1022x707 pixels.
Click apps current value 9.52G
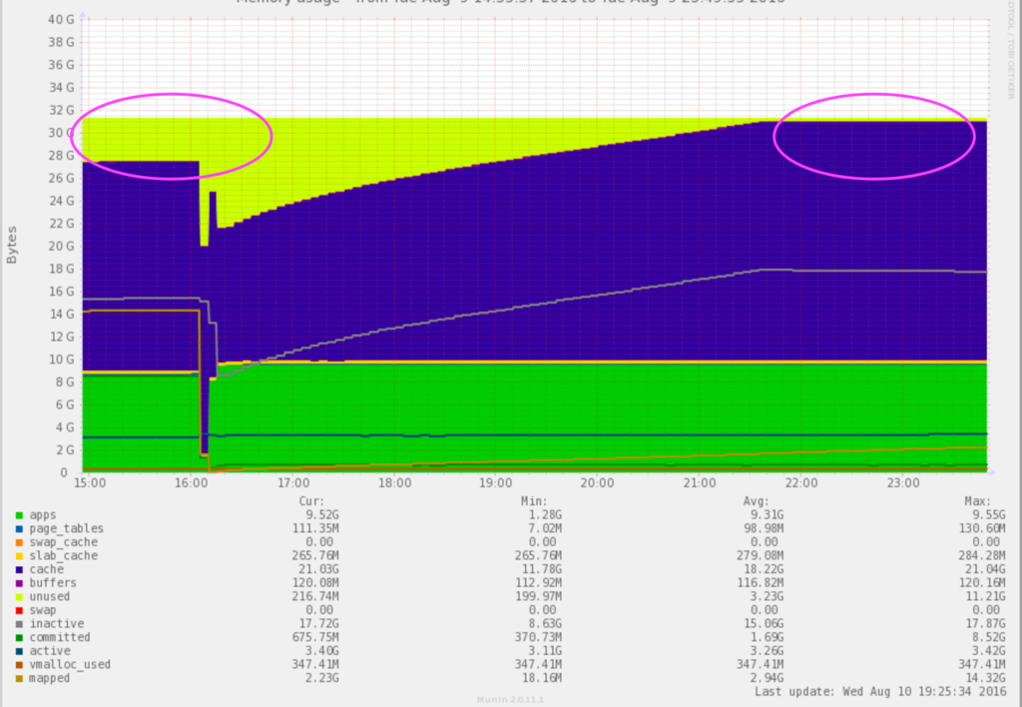click(x=322, y=515)
